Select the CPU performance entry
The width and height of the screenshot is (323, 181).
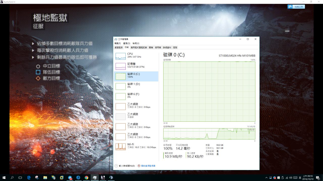click(136, 56)
